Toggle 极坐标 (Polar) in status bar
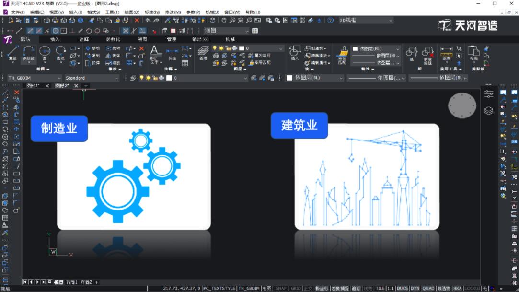Viewport: 519px width, 292px height. (x=322, y=288)
